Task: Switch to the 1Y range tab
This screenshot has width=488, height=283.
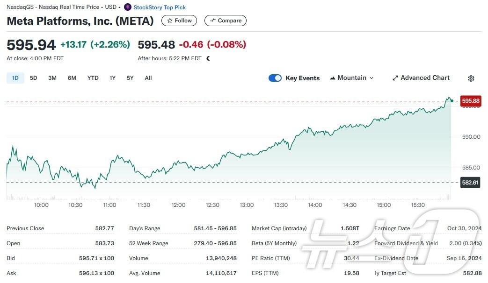Action: point(112,78)
